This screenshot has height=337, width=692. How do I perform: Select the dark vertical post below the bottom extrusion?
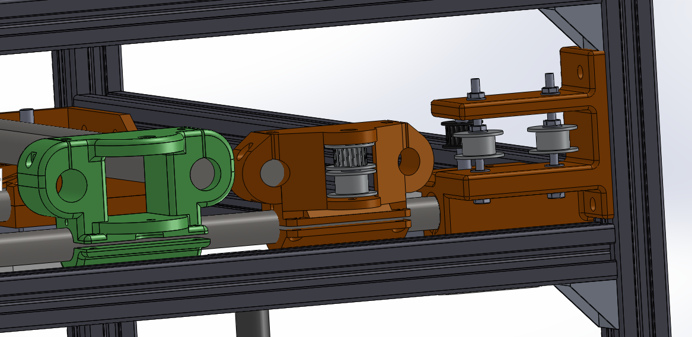[x=253, y=323]
